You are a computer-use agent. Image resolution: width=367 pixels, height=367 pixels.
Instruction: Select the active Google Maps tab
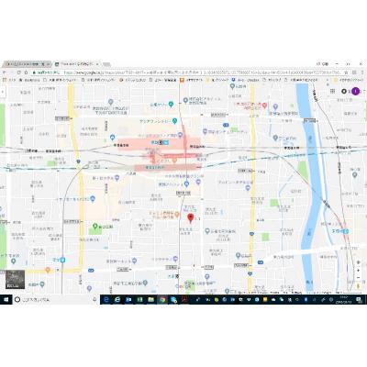click(x=76, y=64)
